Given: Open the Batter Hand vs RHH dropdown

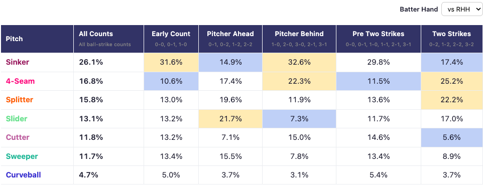Looking at the screenshot, I should click(461, 9).
